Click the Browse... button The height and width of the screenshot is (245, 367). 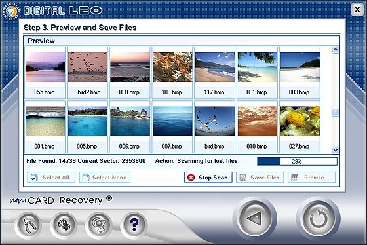click(312, 178)
